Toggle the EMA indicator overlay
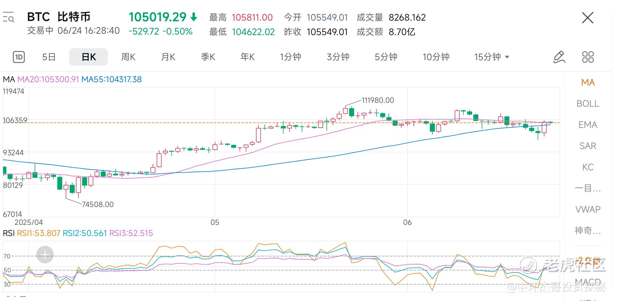618x301 pixels. (x=588, y=125)
